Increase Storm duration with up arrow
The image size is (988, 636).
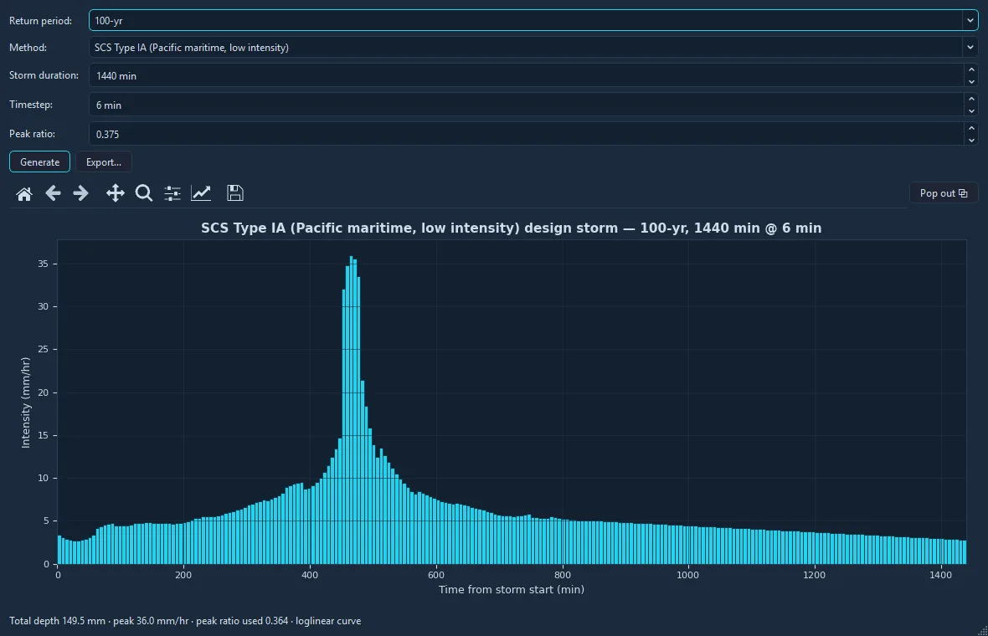click(971, 69)
